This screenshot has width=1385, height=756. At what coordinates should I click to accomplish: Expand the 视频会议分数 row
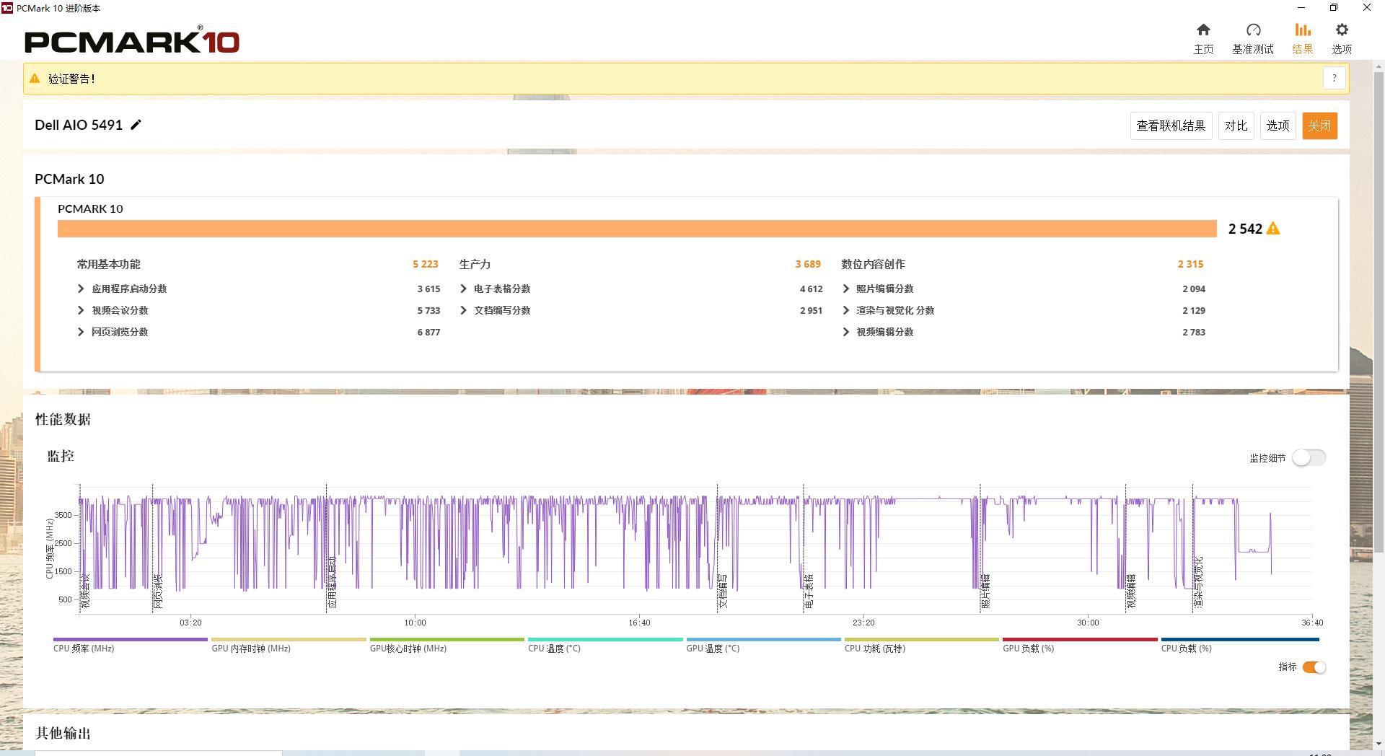81,310
